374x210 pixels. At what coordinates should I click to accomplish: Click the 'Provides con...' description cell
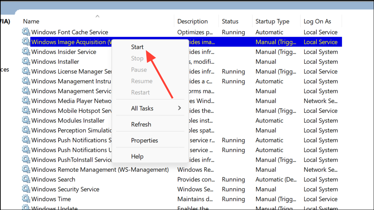click(x=196, y=179)
